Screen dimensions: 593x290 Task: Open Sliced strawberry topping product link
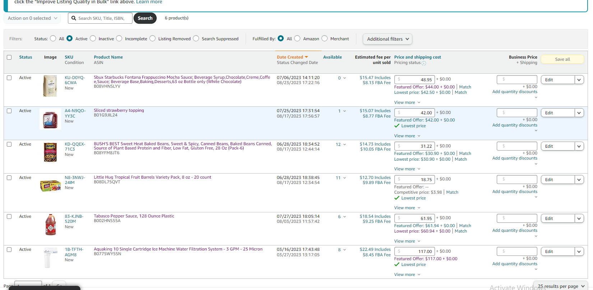point(119,110)
